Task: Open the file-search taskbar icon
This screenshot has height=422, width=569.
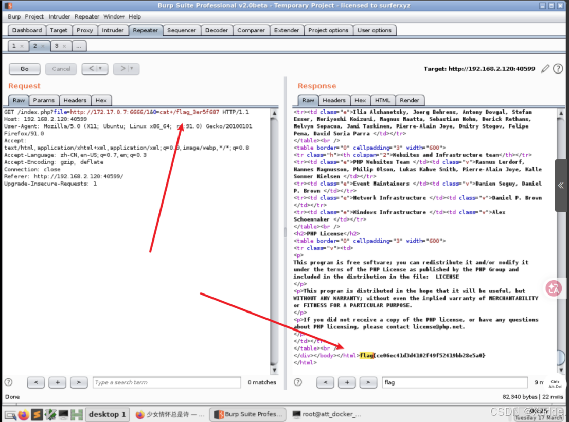Action: coord(10,414)
